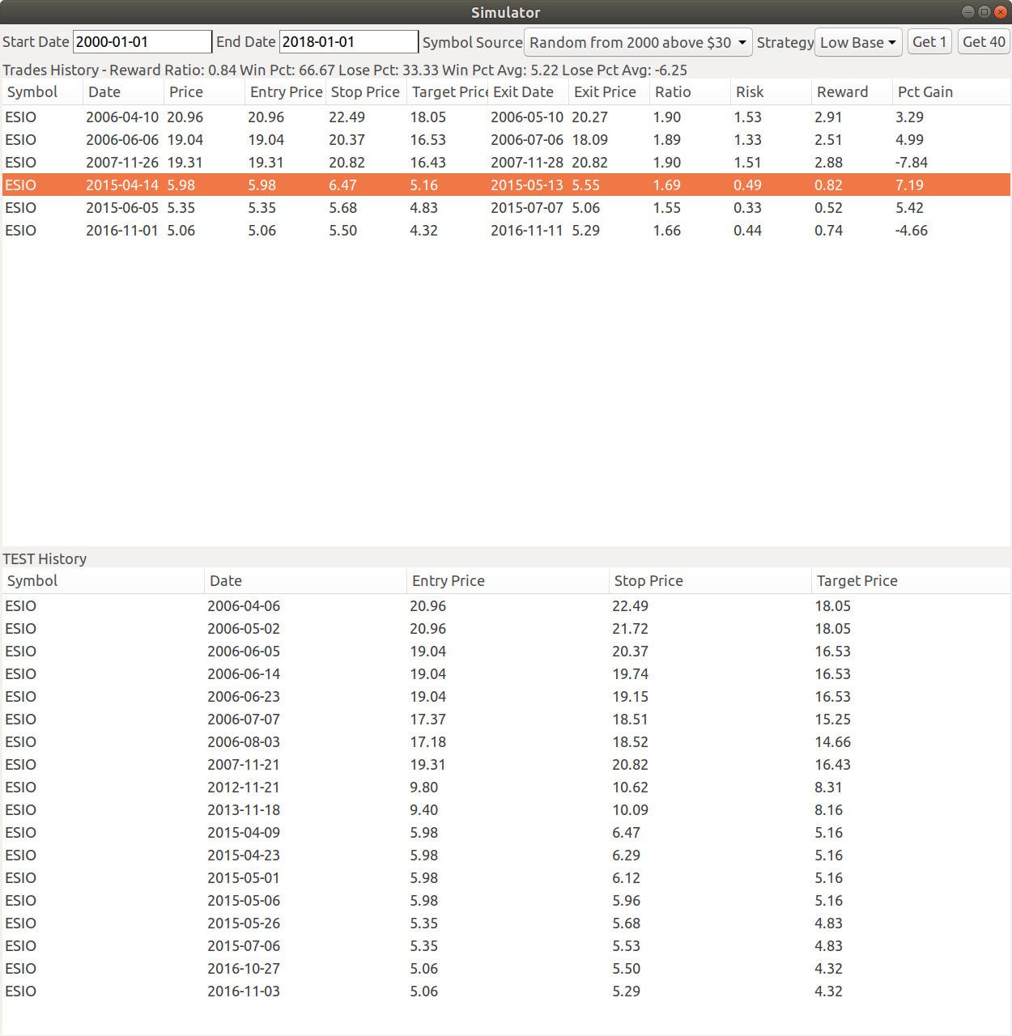Screen dimensions: 1012x1036
Task: Click the Get 40 button
Action: (984, 42)
